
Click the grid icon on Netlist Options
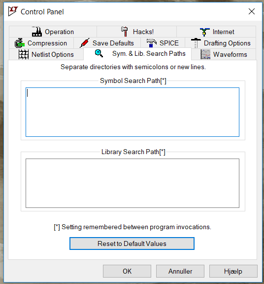point(24,54)
